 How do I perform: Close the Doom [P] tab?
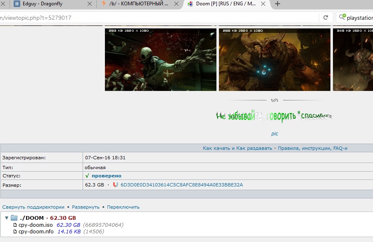(263, 4)
